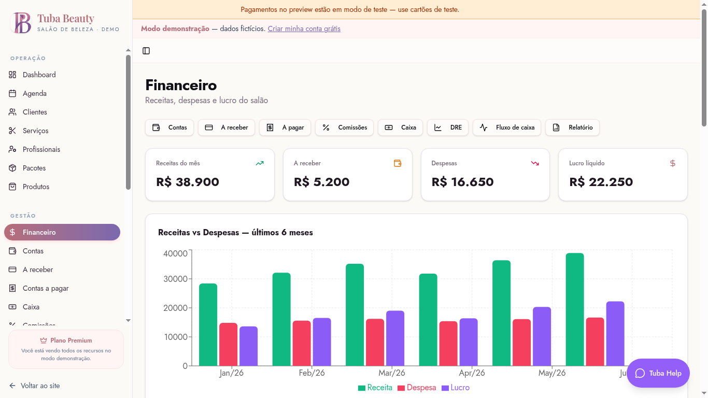
Task: Open the Caixa tab button
Action: (x=400, y=127)
